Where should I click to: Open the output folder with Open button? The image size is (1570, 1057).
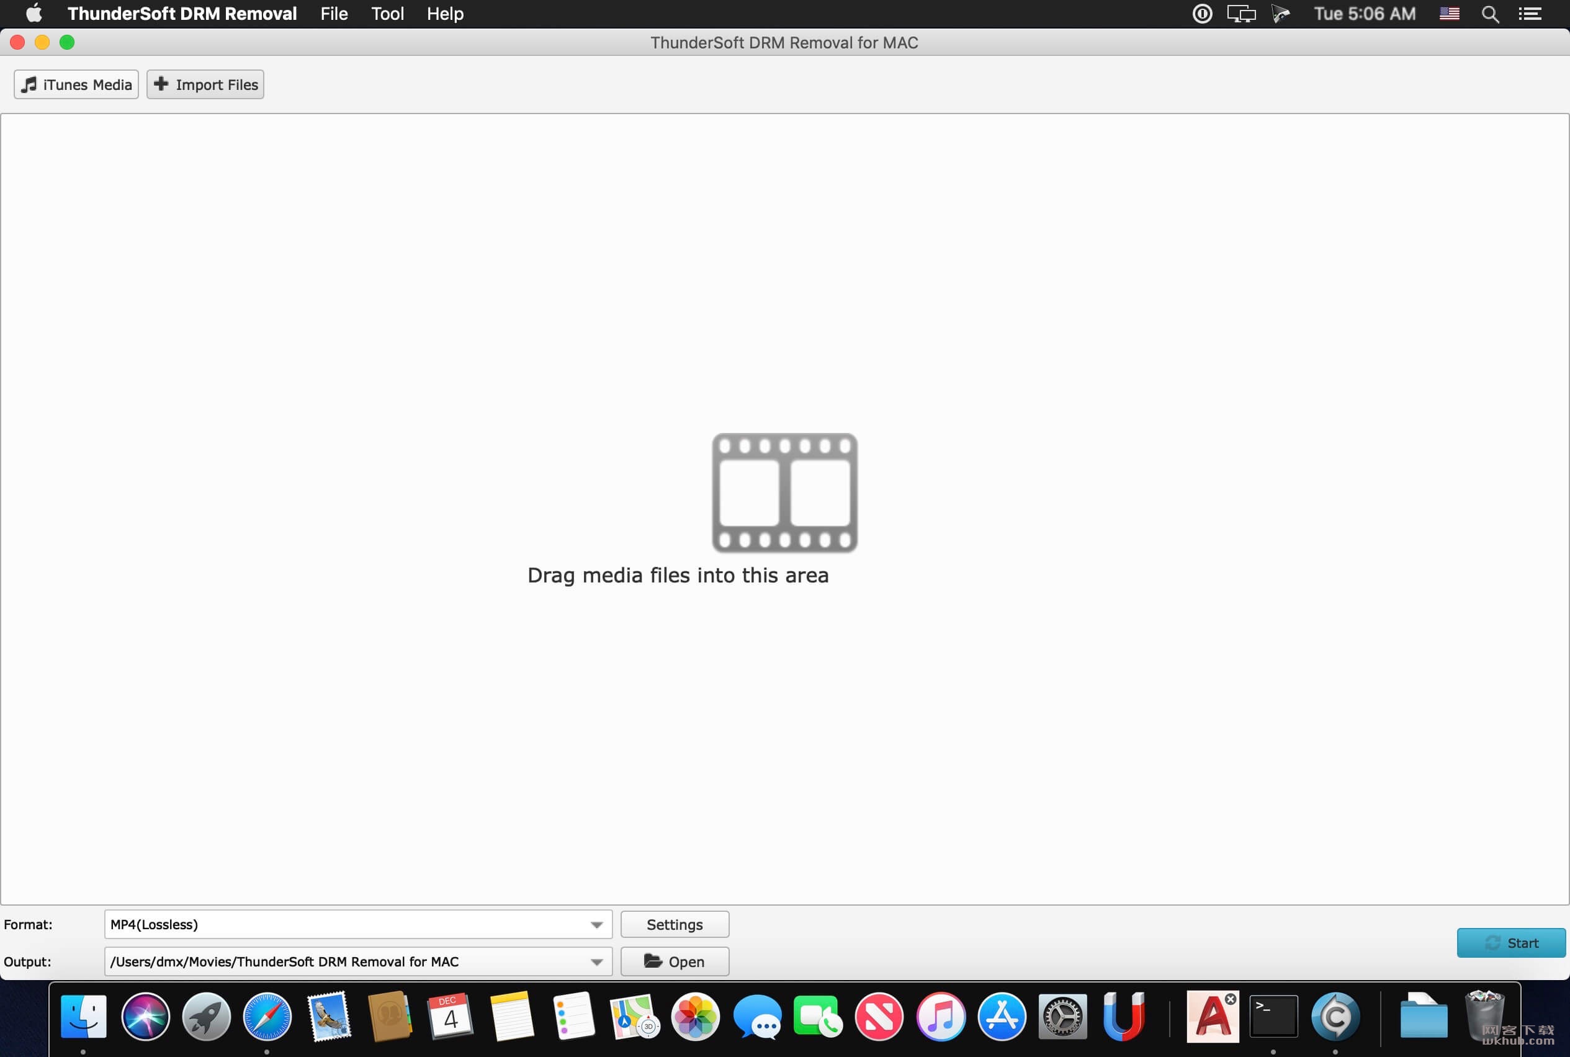[x=675, y=961]
